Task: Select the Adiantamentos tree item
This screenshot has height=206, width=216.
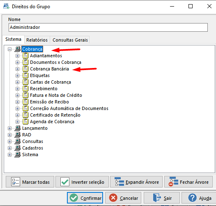Action: pos(46,56)
